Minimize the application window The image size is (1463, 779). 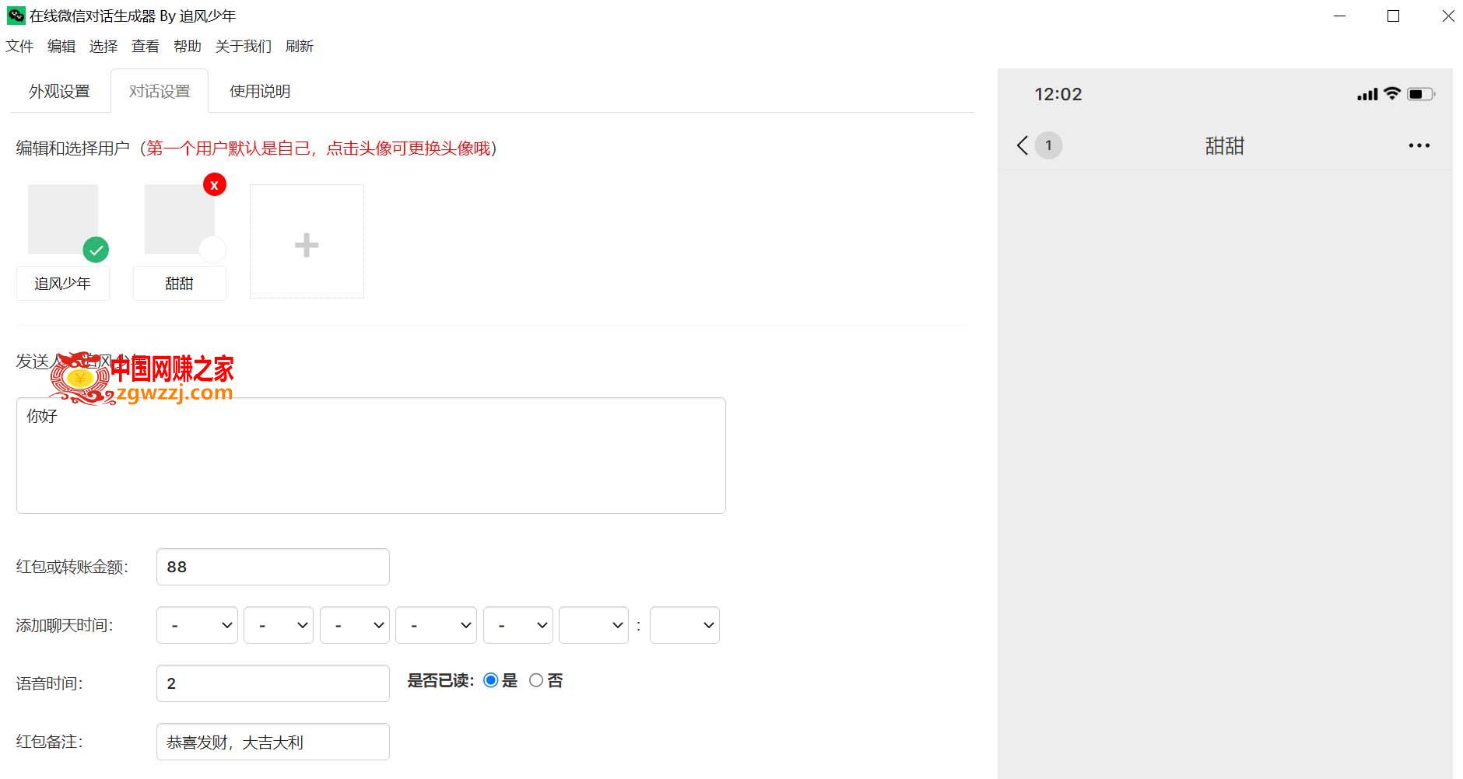[x=1340, y=16]
